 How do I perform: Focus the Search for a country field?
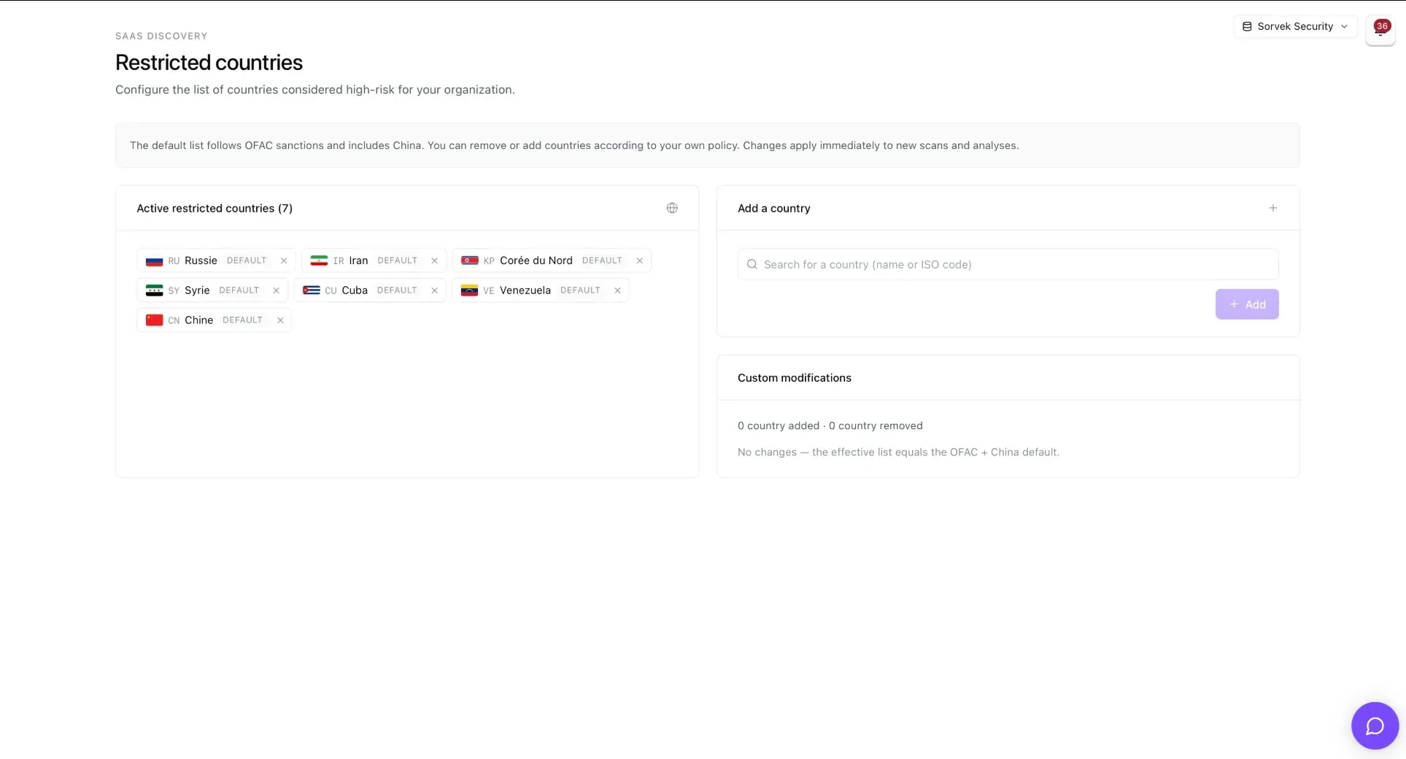1008,264
